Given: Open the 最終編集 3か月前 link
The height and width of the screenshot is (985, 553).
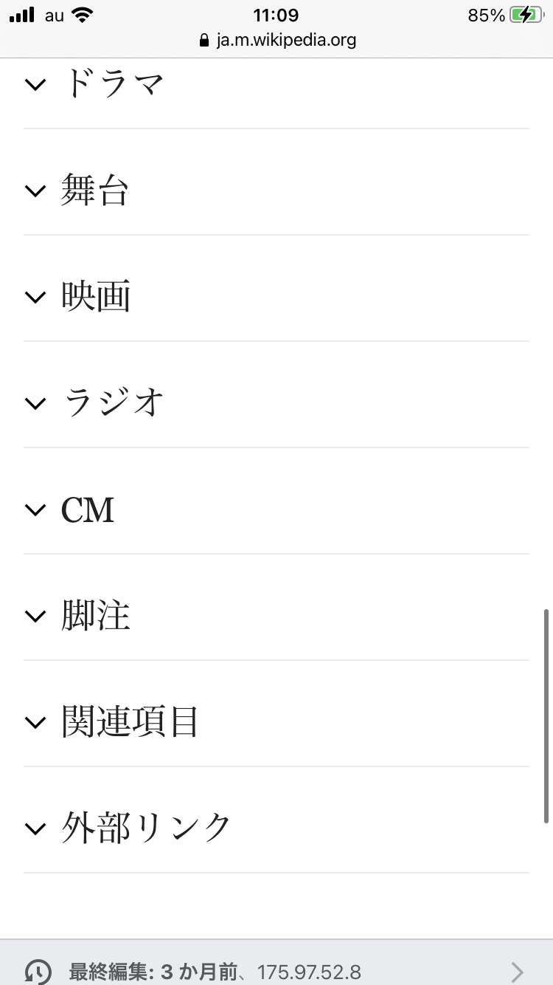Looking at the screenshot, I should pyautogui.click(x=153, y=972).
